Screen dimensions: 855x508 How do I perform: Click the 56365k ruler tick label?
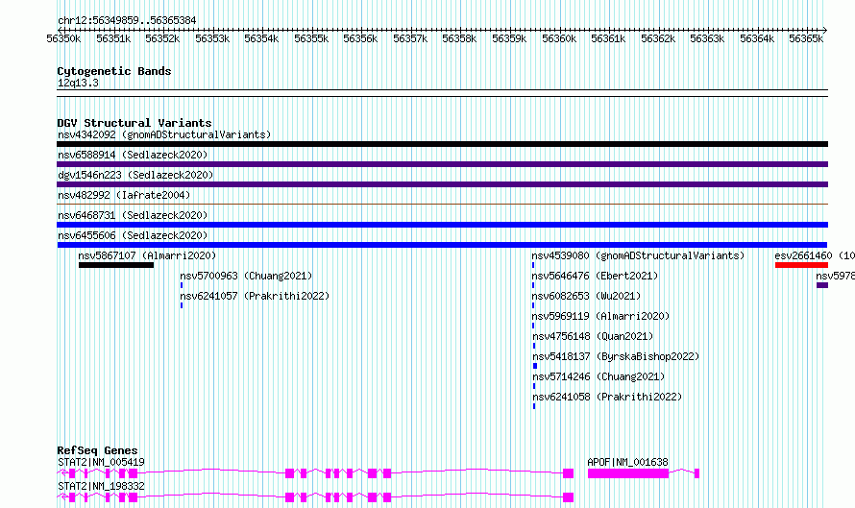point(806,38)
